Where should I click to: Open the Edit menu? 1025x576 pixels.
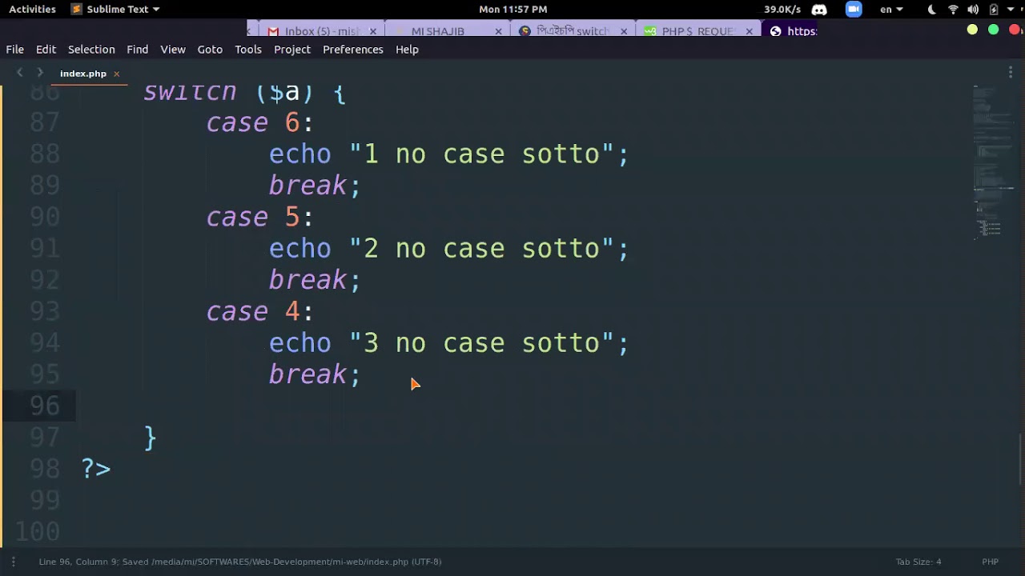pos(46,49)
